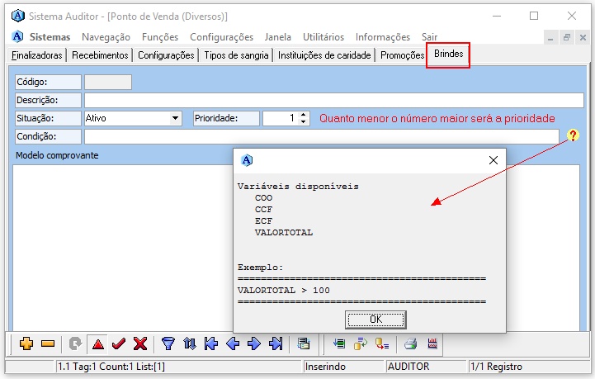Click the Sair menu item

[x=429, y=37]
